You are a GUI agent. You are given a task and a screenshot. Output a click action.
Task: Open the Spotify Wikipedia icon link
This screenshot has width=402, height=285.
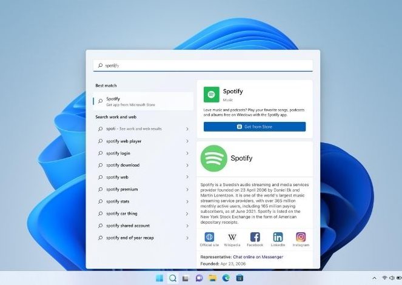click(x=232, y=237)
